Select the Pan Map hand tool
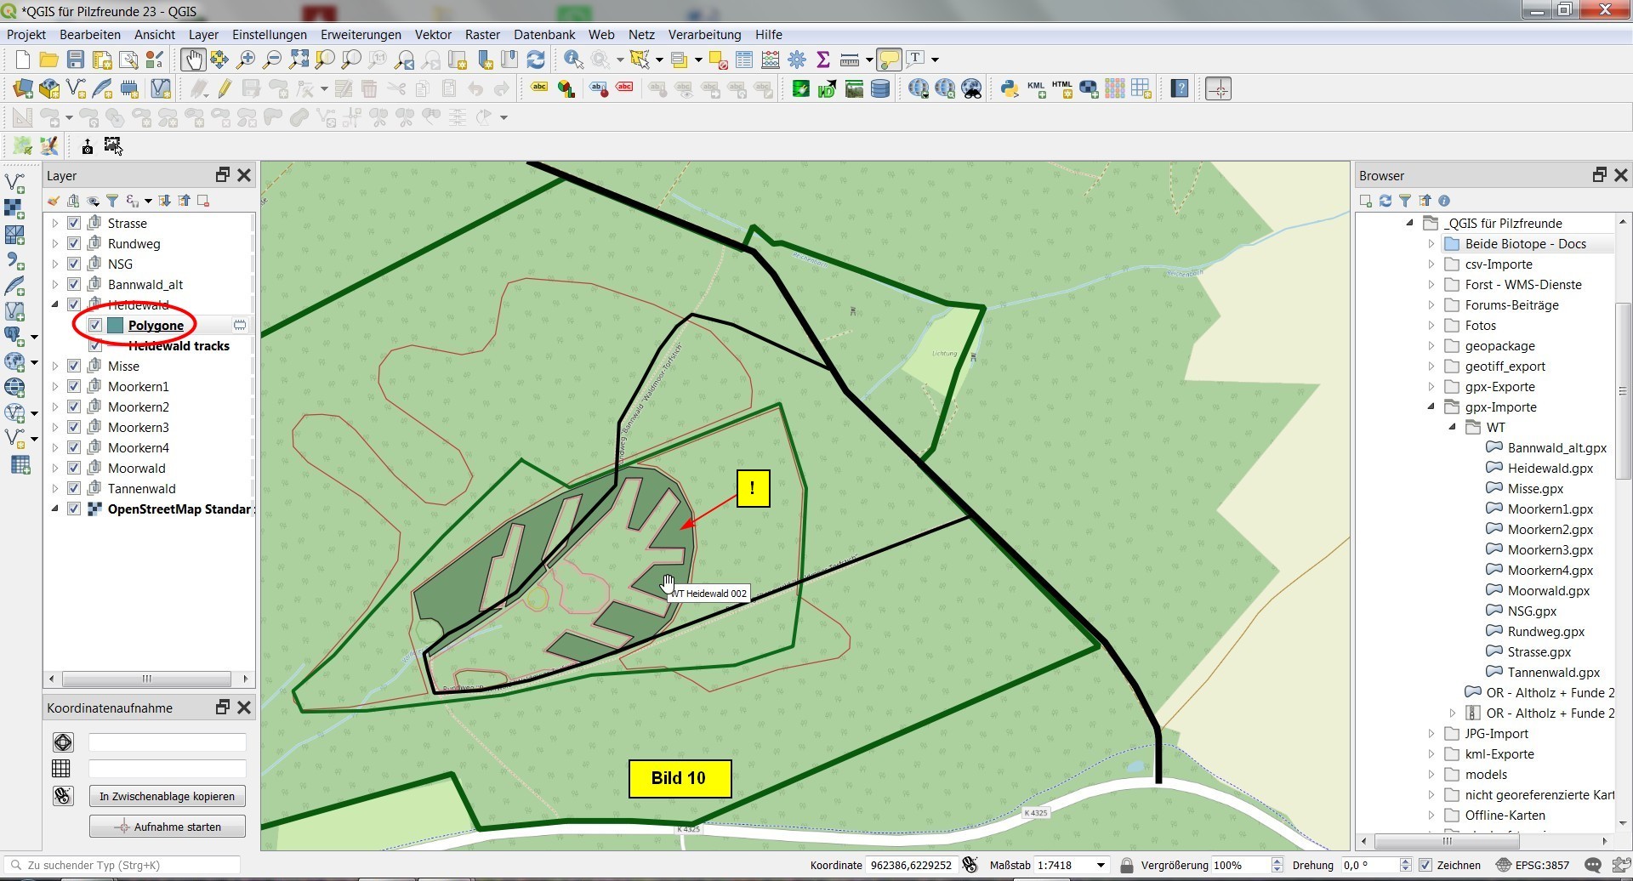Viewport: 1633px width, 881px height. [x=192, y=60]
